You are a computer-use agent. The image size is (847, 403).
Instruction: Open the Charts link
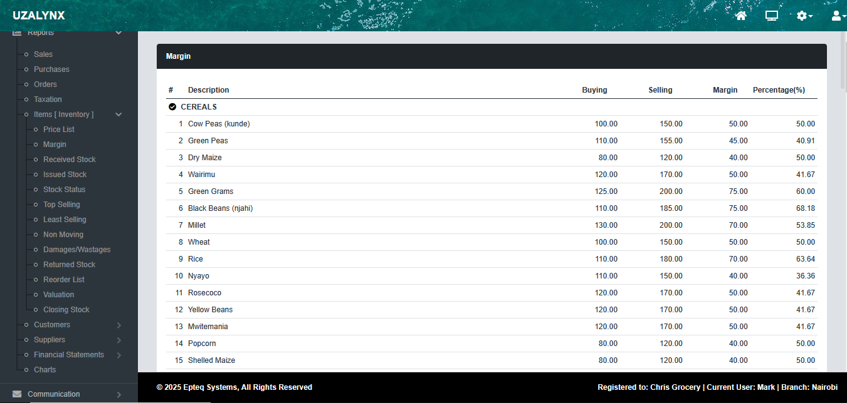tap(45, 370)
